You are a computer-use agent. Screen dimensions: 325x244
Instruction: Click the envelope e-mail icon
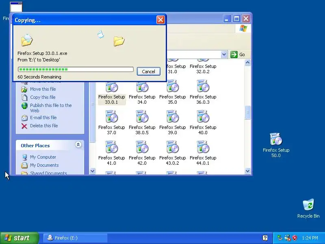pyautogui.click(x=24, y=118)
